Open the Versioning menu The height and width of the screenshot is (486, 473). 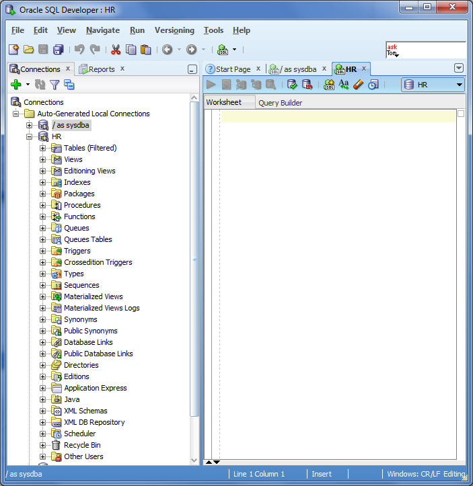pyautogui.click(x=174, y=30)
